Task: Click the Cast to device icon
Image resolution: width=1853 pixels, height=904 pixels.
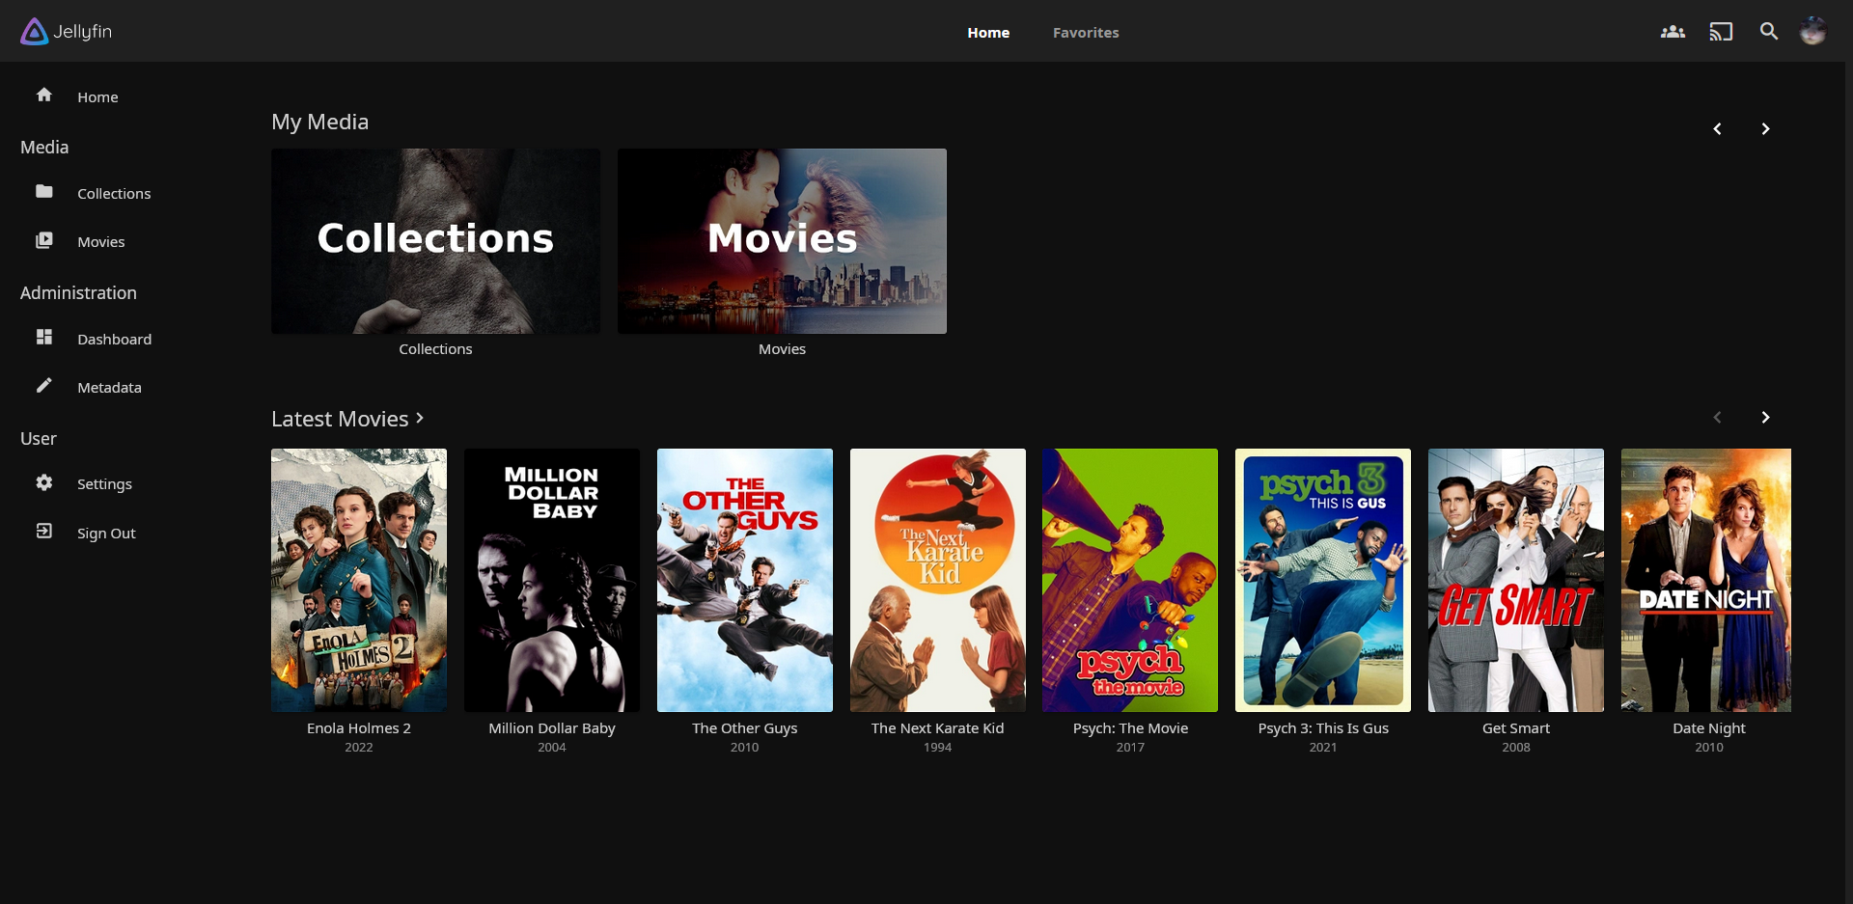Action: coord(1721,32)
